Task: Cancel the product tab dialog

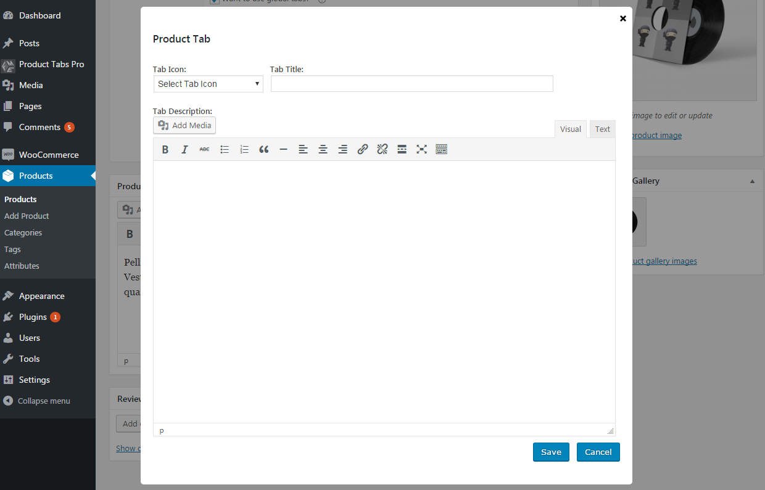Action: (598, 452)
